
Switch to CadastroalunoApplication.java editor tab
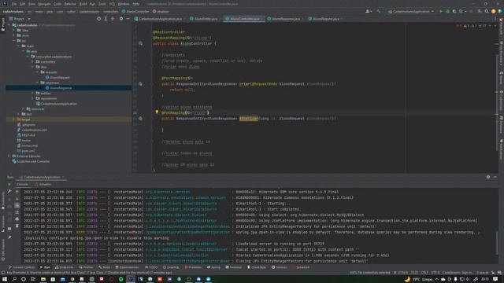(160, 19)
